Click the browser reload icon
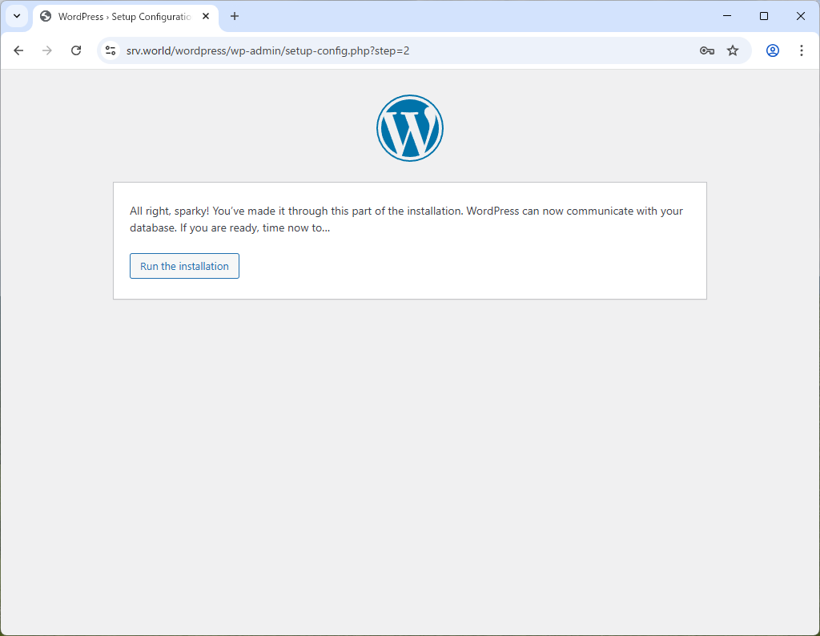Image resolution: width=820 pixels, height=636 pixels. (x=76, y=50)
